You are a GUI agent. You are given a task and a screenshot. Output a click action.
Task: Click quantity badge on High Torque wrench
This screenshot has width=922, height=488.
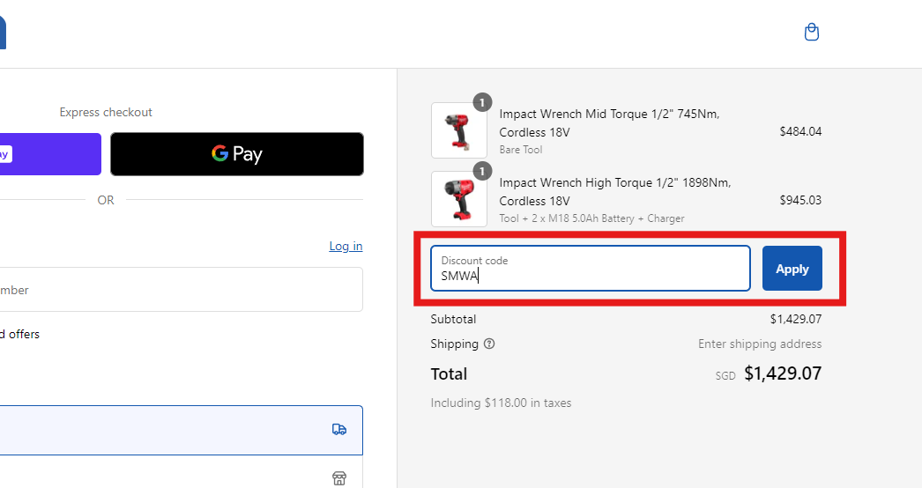482,172
